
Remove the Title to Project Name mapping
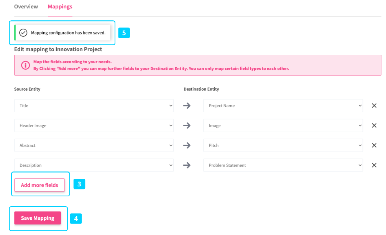(x=374, y=106)
